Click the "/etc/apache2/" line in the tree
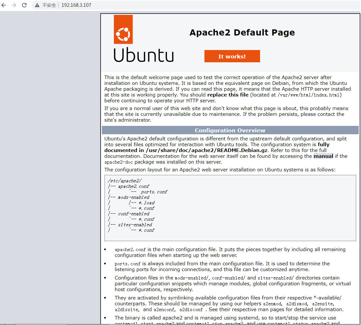The height and width of the screenshot is (325, 361). 125,181
